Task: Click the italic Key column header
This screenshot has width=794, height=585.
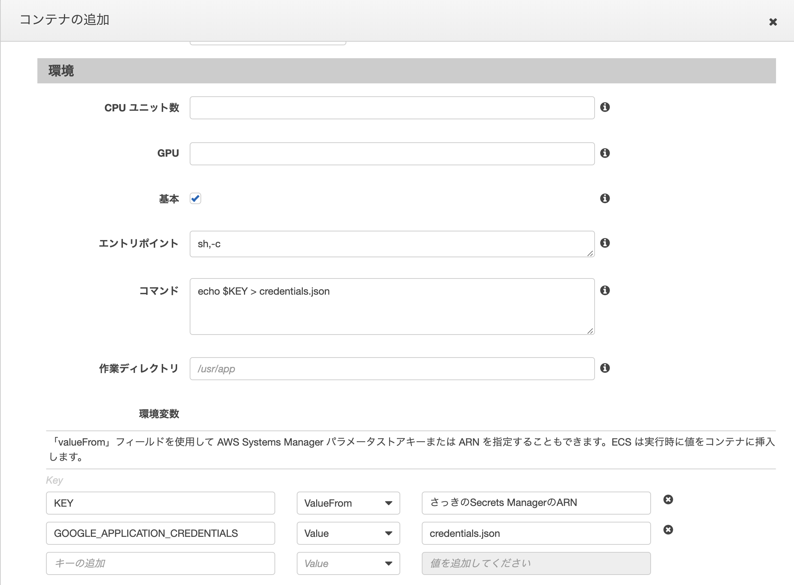Action: [x=54, y=480]
